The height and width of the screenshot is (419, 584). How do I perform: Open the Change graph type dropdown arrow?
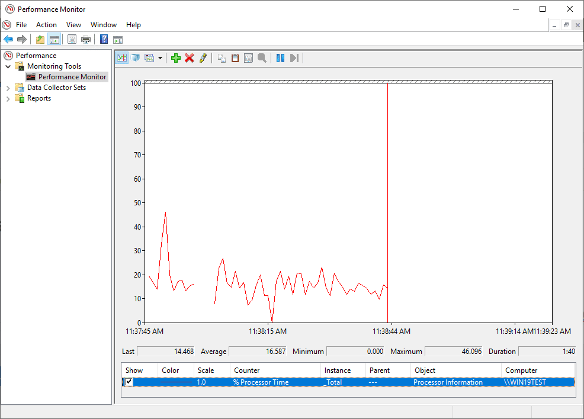click(x=160, y=58)
